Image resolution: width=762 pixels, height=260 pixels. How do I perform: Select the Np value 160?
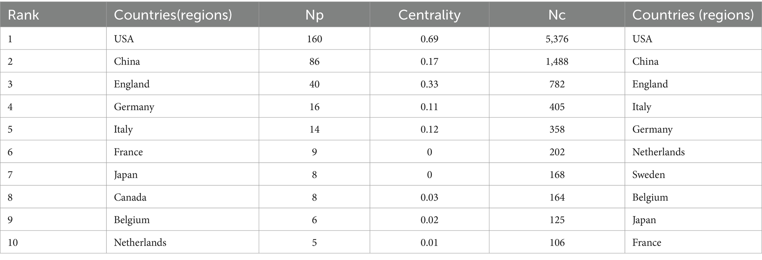pos(314,39)
